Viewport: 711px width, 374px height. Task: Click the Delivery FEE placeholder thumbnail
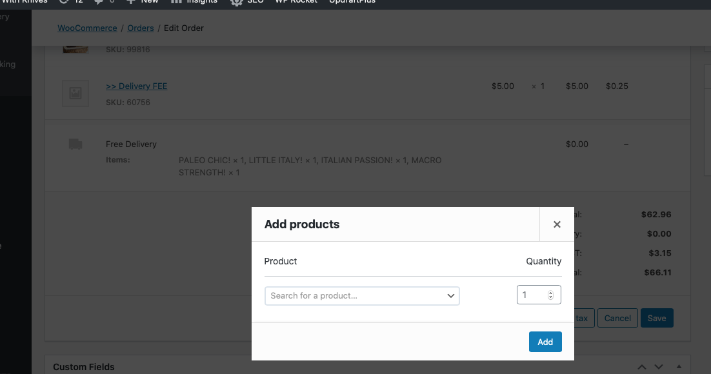click(75, 93)
